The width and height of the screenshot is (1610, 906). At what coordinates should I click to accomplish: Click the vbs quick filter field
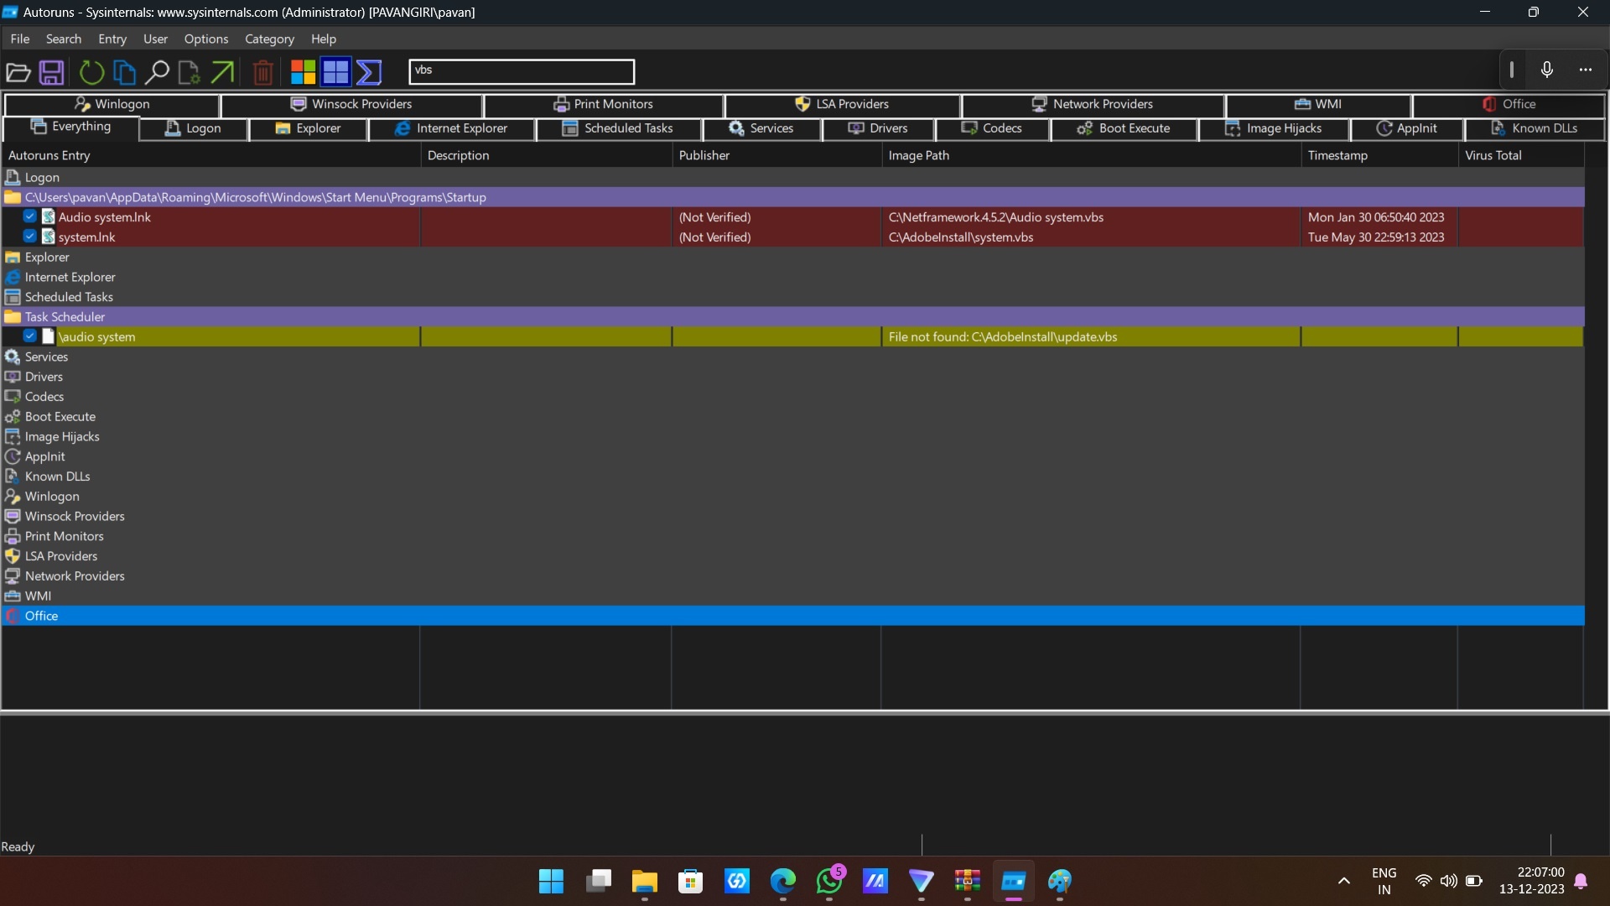tap(522, 71)
